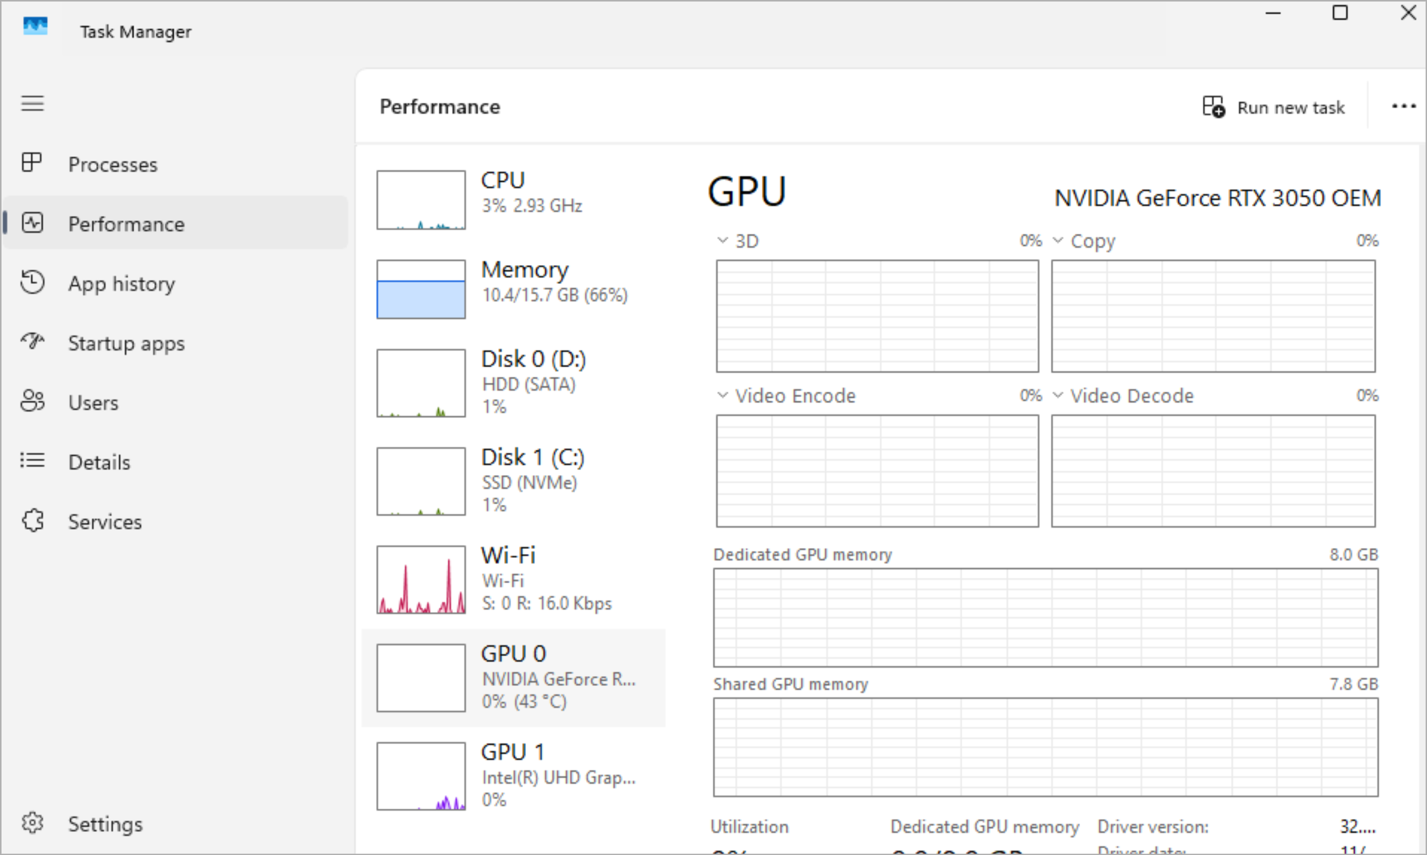Click the CPU resource label
Image resolution: width=1427 pixels, height=855 pixels.
(x=503, y=180)
